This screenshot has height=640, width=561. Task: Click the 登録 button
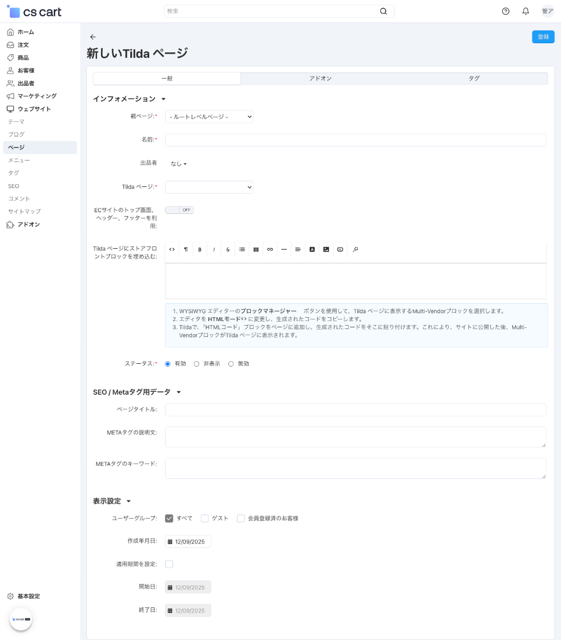[543, 36]
